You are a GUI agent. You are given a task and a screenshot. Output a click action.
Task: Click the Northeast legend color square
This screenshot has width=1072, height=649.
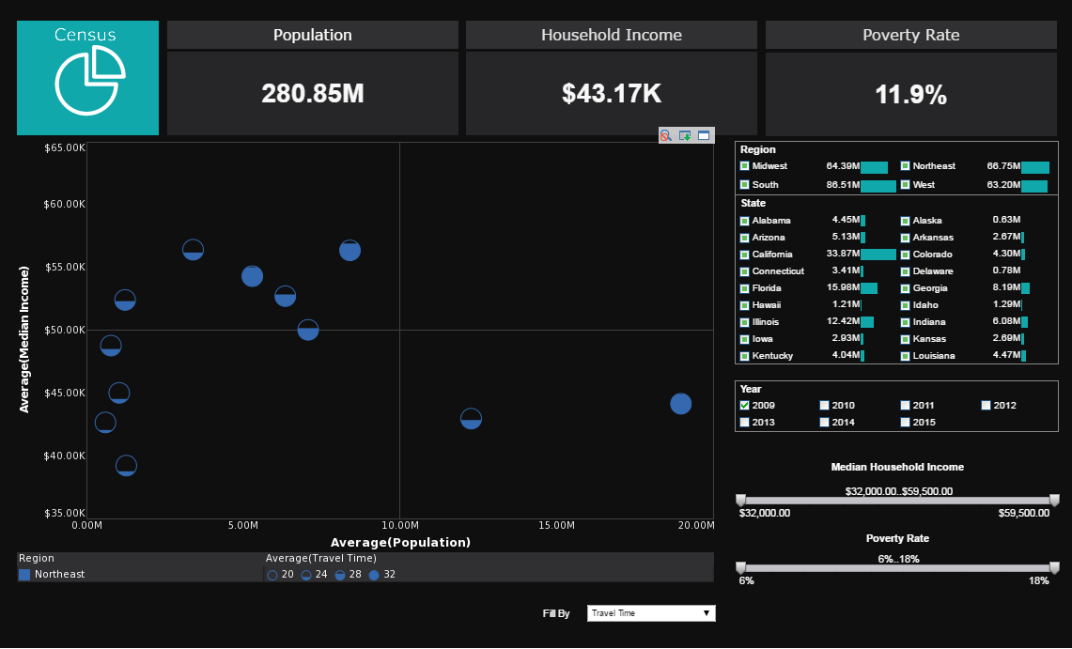(x=24, y=574)
